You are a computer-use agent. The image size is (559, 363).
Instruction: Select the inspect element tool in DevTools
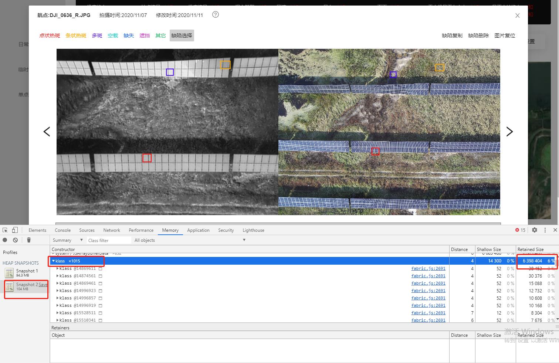[x=5, y=230]
